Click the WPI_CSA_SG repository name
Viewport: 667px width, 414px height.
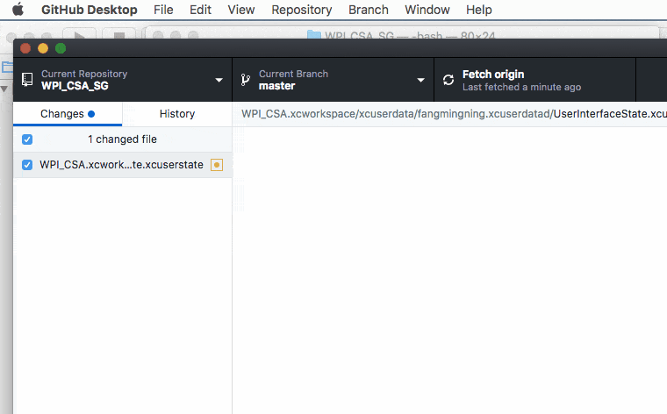(x=75, y=86)
